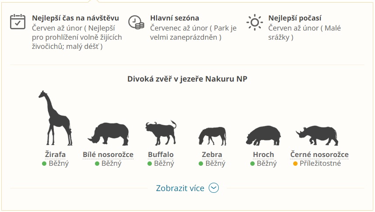Open the Hroch label link
The height and width of the screenshot is (212, 375).
[x=263, y=154]
